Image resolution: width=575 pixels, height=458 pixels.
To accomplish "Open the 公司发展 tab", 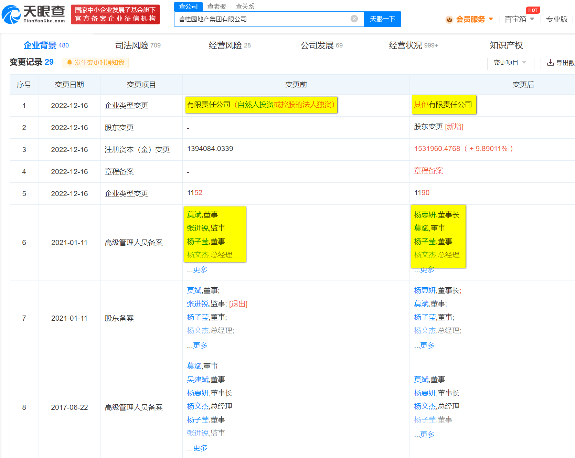I will pos(322,45).
